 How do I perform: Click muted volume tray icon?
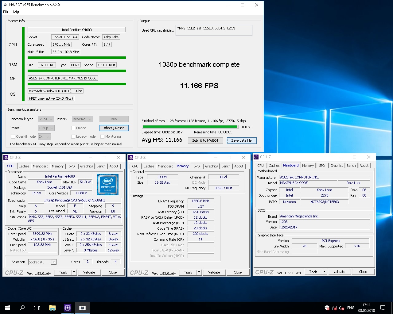[341, 308]
